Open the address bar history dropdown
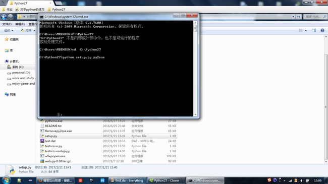Image resolution: width=328 pixels, height=184 pixels. pos(293,17)
